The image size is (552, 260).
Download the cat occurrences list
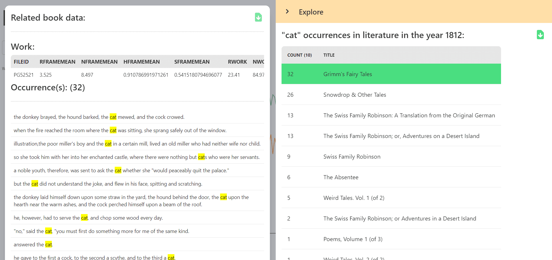(x=540, y=35)
